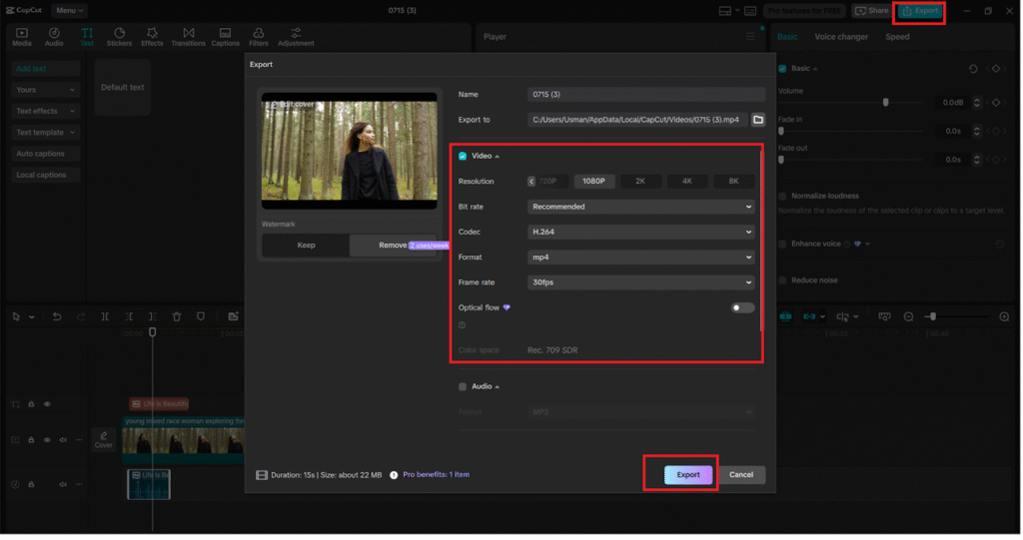Click the layout icon near the top bar
Image resolution: width=1023 pixels, height=540 pixels.
[725, 10]
